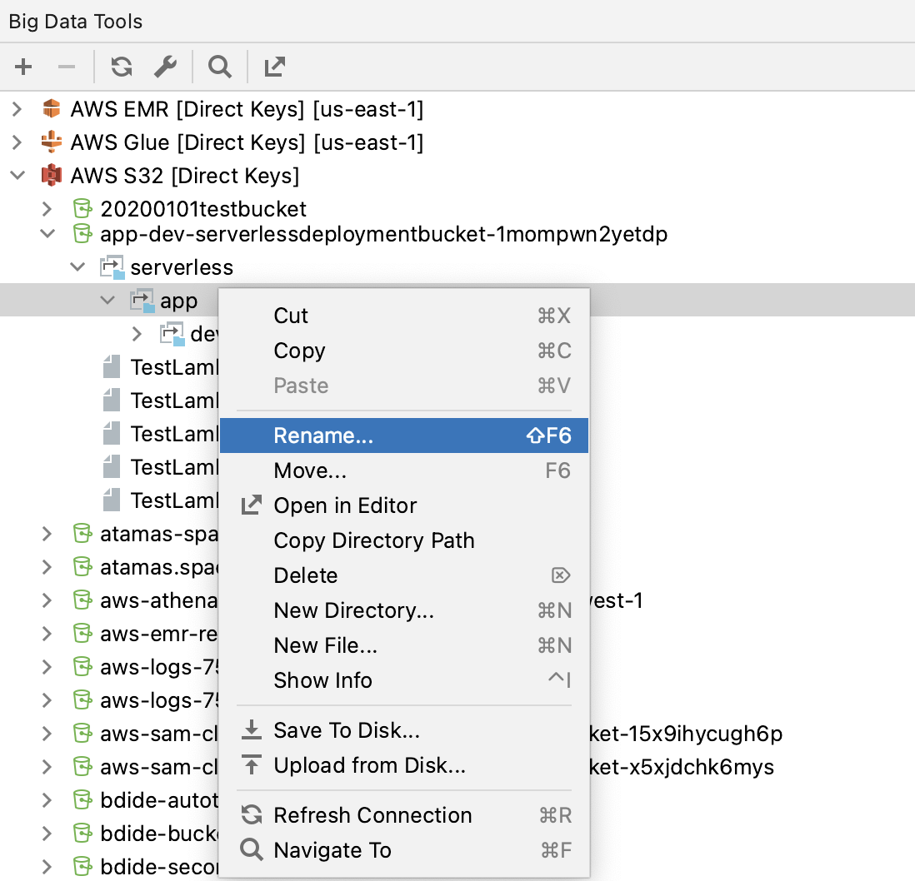The height and width of the screenshot is (881, 915).
Task: Select AWS EMR [Direct Keys] [us-east-1] row
Action: pos(457,108)
